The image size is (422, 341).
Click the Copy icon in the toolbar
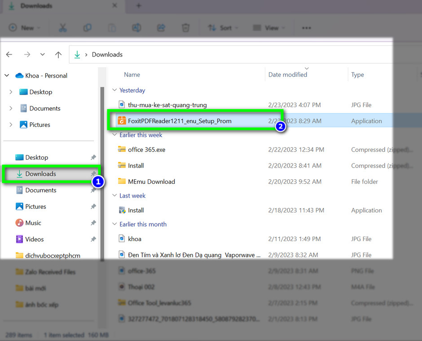(x=88, y=28)
